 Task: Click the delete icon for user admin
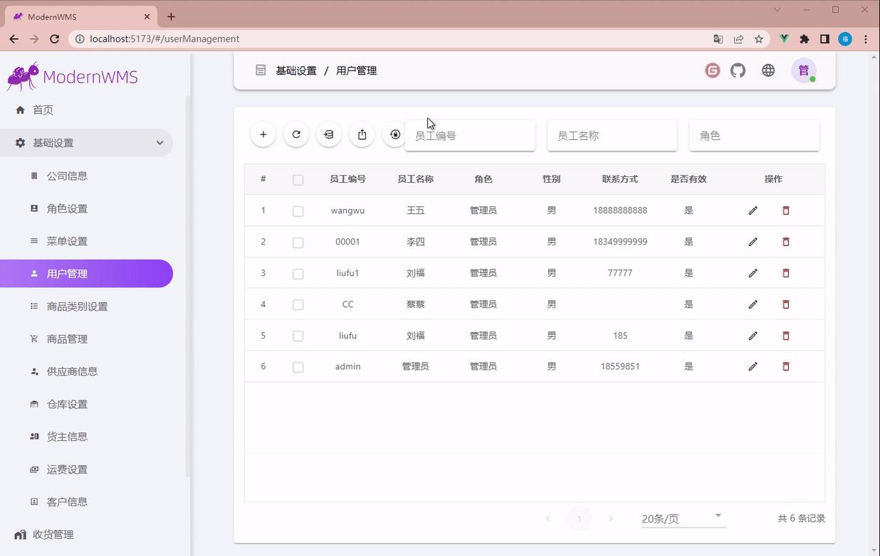click(x=785, y=366)
